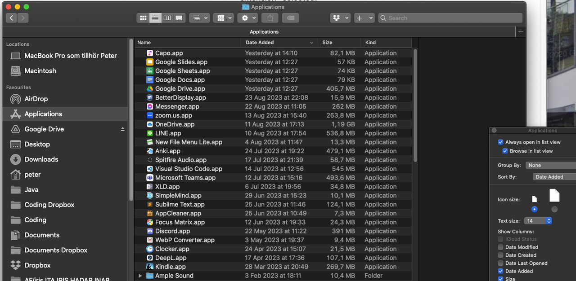Open the gear Action menu dropdown
Image resolution: width=576 pixels, height=281 pixels.
(248, 18)
